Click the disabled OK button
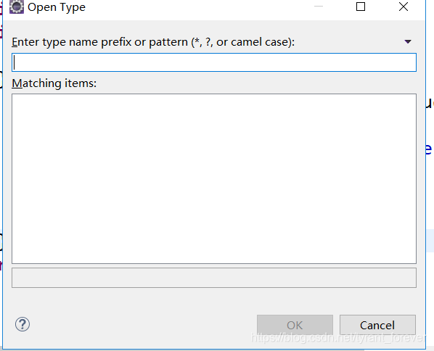The image size is (434, 351). (x=295, y=325)
